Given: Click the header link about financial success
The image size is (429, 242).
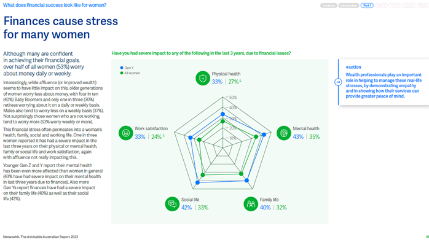Looking at the screenshot, I should coord(55,5).
